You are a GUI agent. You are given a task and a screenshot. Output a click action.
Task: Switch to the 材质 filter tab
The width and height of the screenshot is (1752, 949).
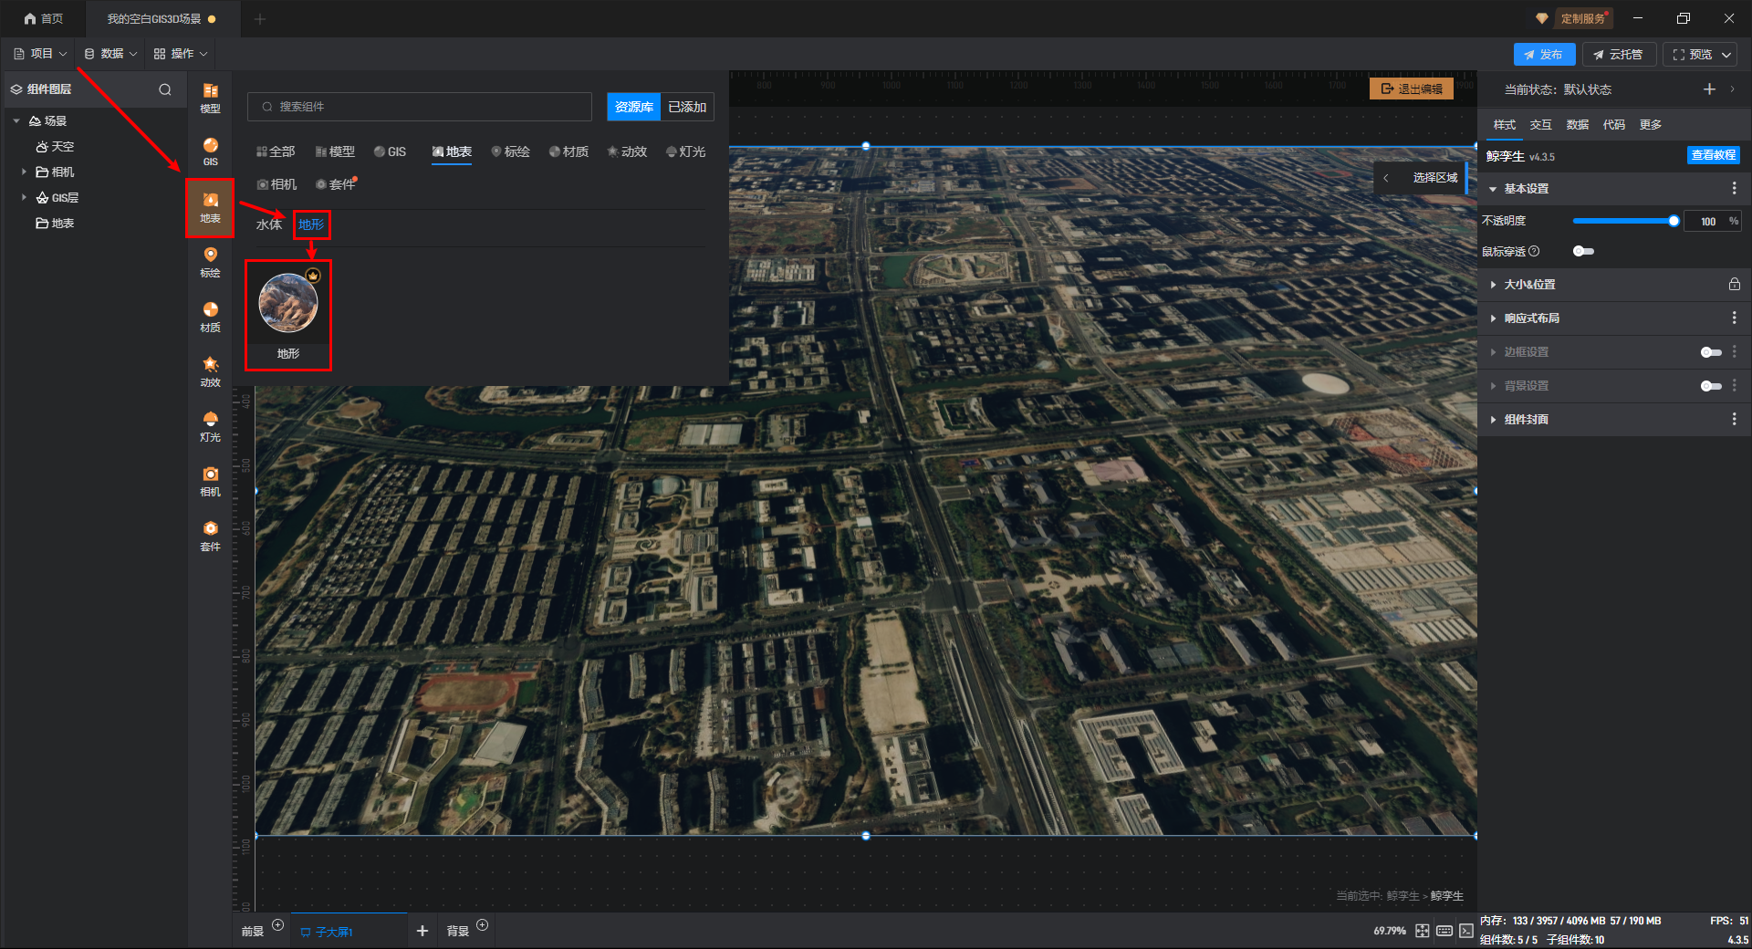(x=568, y=151)
